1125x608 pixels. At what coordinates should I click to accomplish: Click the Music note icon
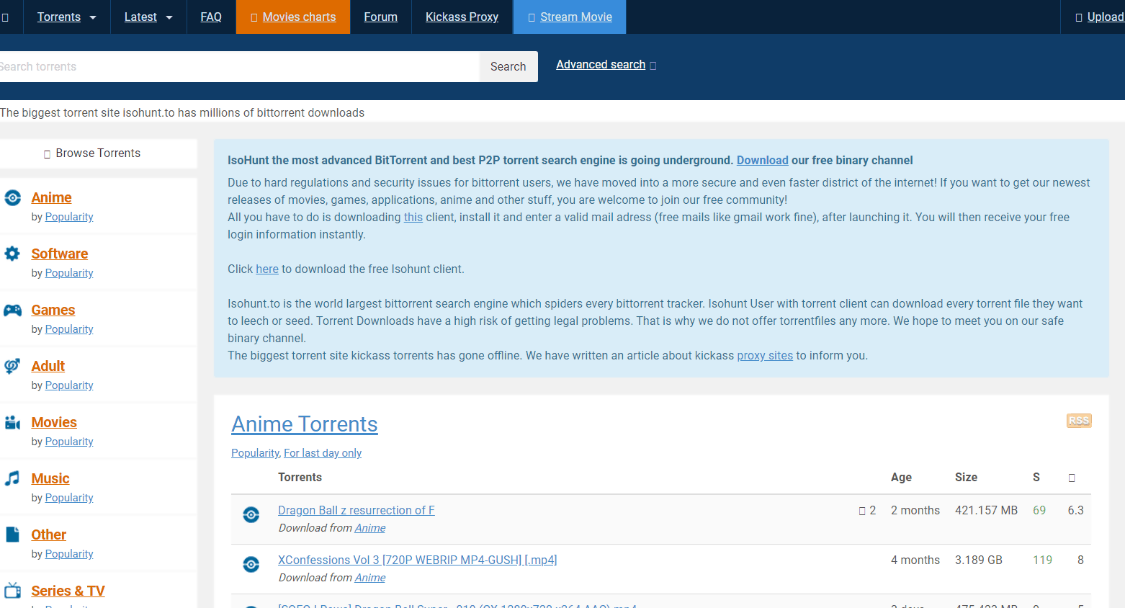(12, 478)
